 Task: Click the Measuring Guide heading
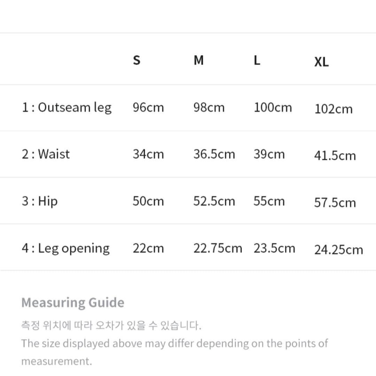[72, 302]
